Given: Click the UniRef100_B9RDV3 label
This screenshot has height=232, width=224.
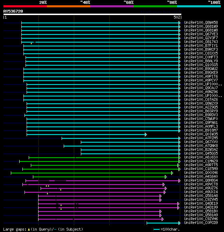Looking at the screenshot, I should pyautogui.click(x=201, y=115).
